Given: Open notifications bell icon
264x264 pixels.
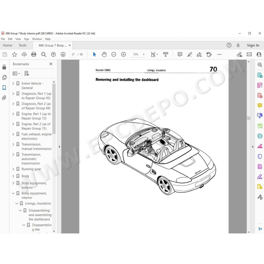Looking at the screenshot, I should click(238, 45).
